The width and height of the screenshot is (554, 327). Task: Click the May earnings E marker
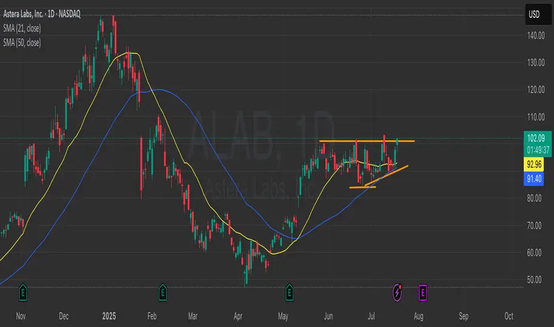coord(289,293)
